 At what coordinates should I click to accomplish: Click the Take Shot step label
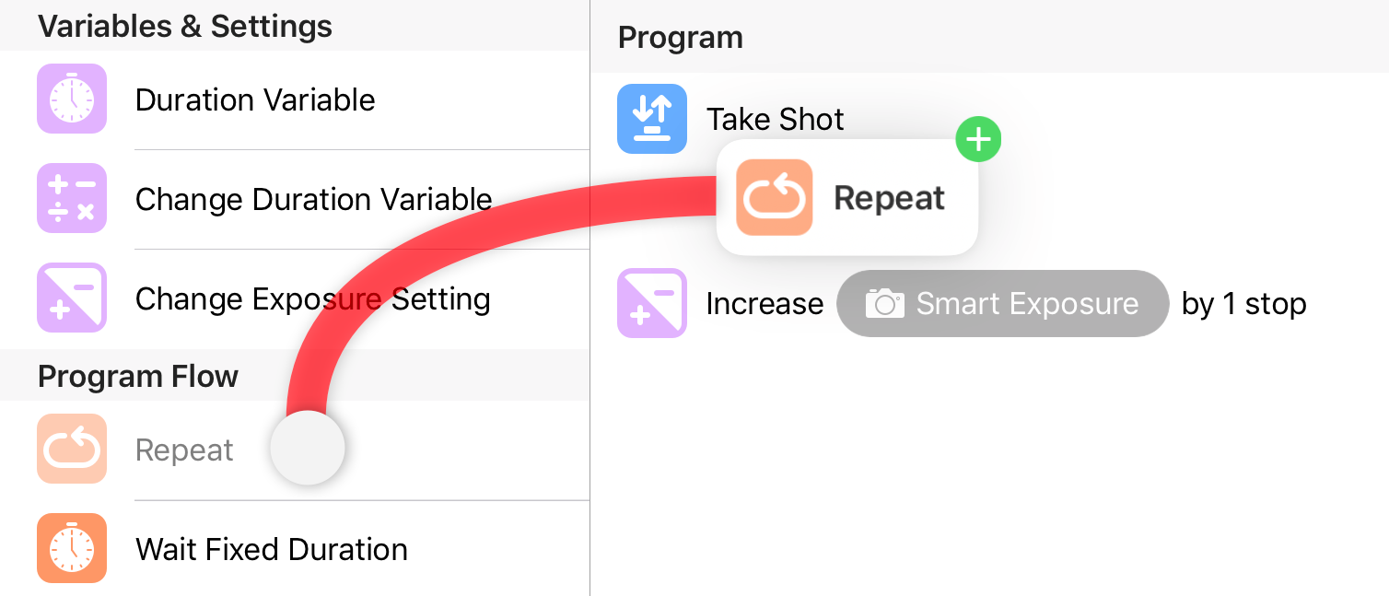(776, 119)
